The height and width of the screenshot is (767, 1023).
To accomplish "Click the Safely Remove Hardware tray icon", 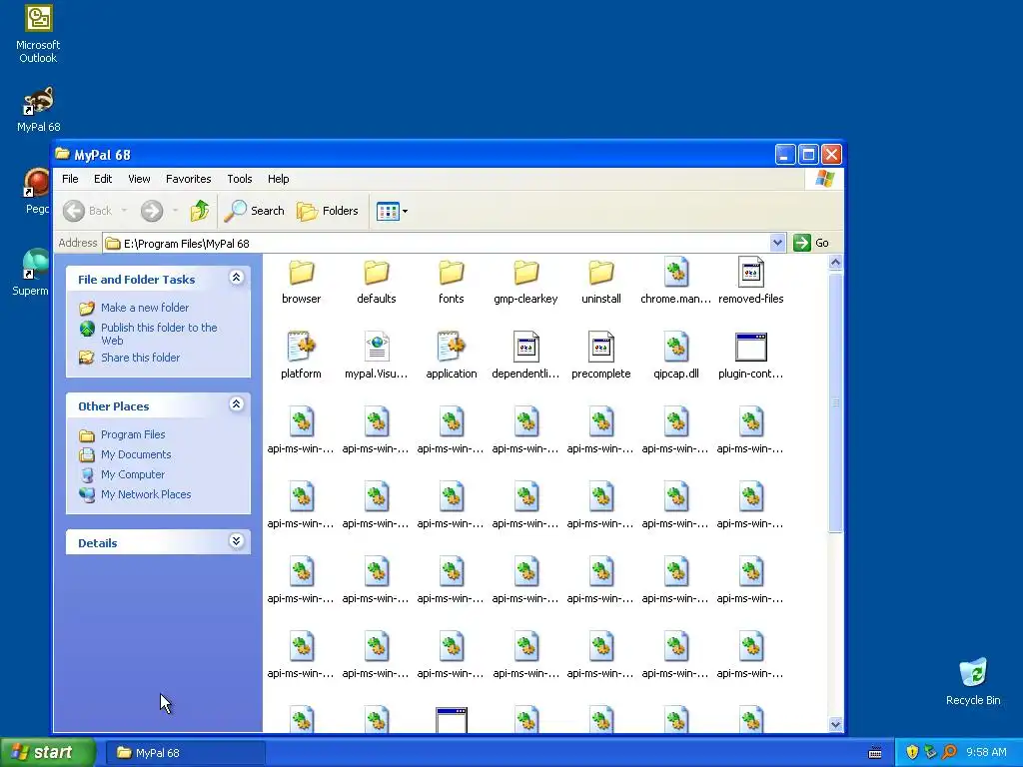I will coord(930,752).
